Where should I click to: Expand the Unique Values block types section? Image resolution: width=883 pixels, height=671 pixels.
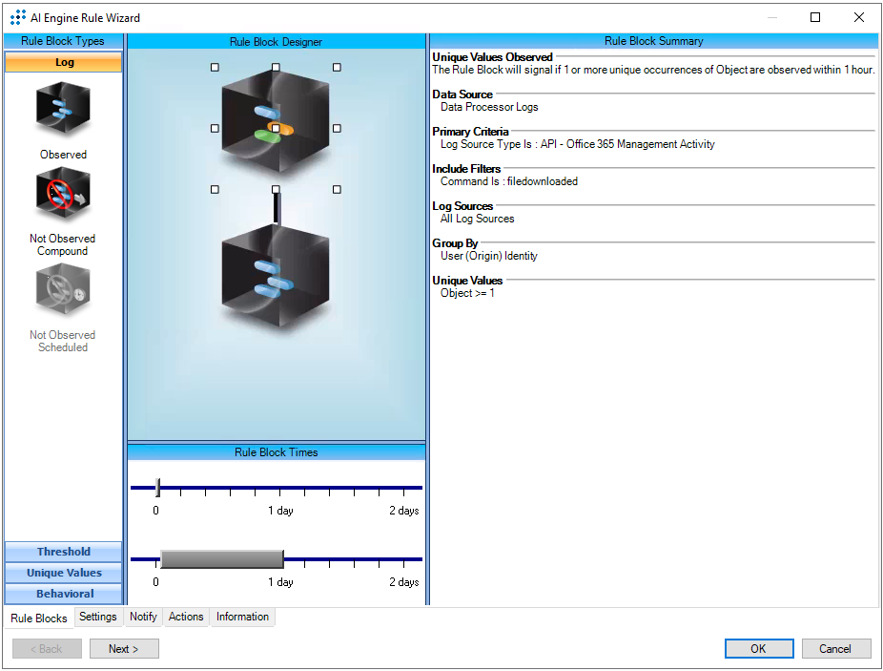[x=64, y=573]
